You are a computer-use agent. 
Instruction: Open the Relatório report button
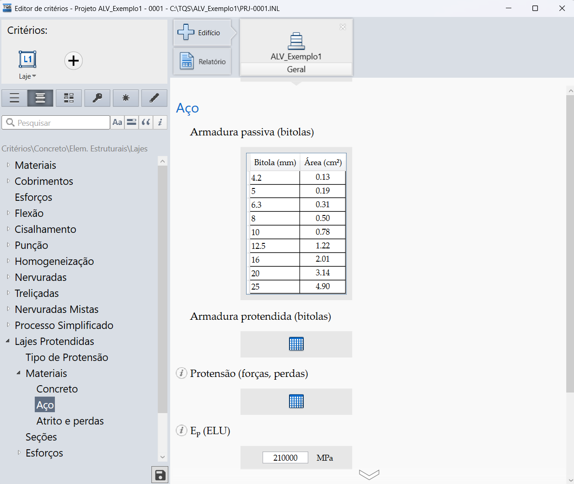(202, 61)
